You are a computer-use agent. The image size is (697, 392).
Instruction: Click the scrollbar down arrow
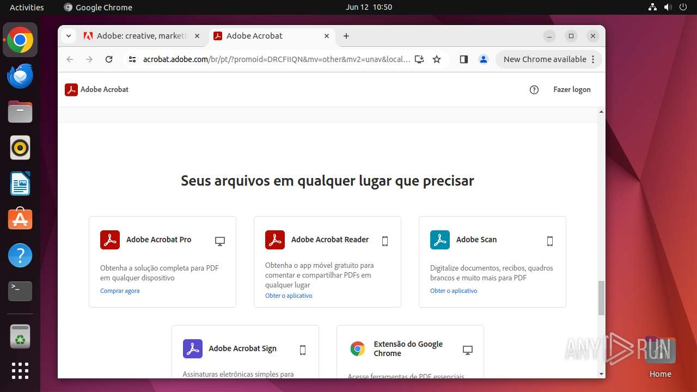pyautogui.click(x=601, y=374)
